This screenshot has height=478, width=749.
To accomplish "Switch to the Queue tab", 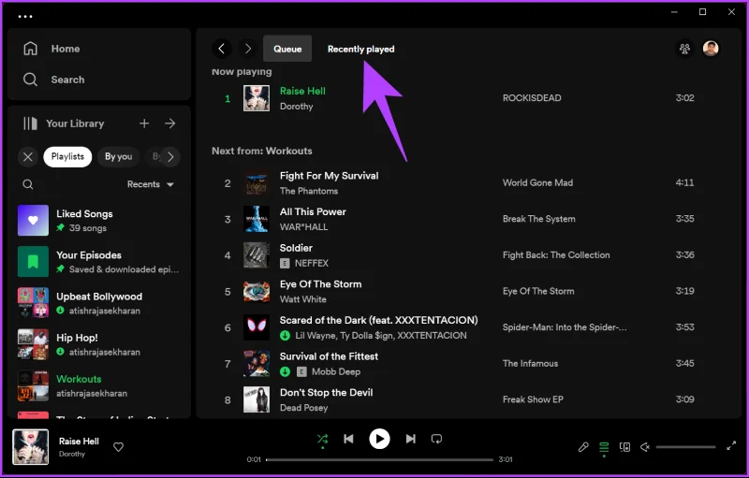I will click(287, 49).
